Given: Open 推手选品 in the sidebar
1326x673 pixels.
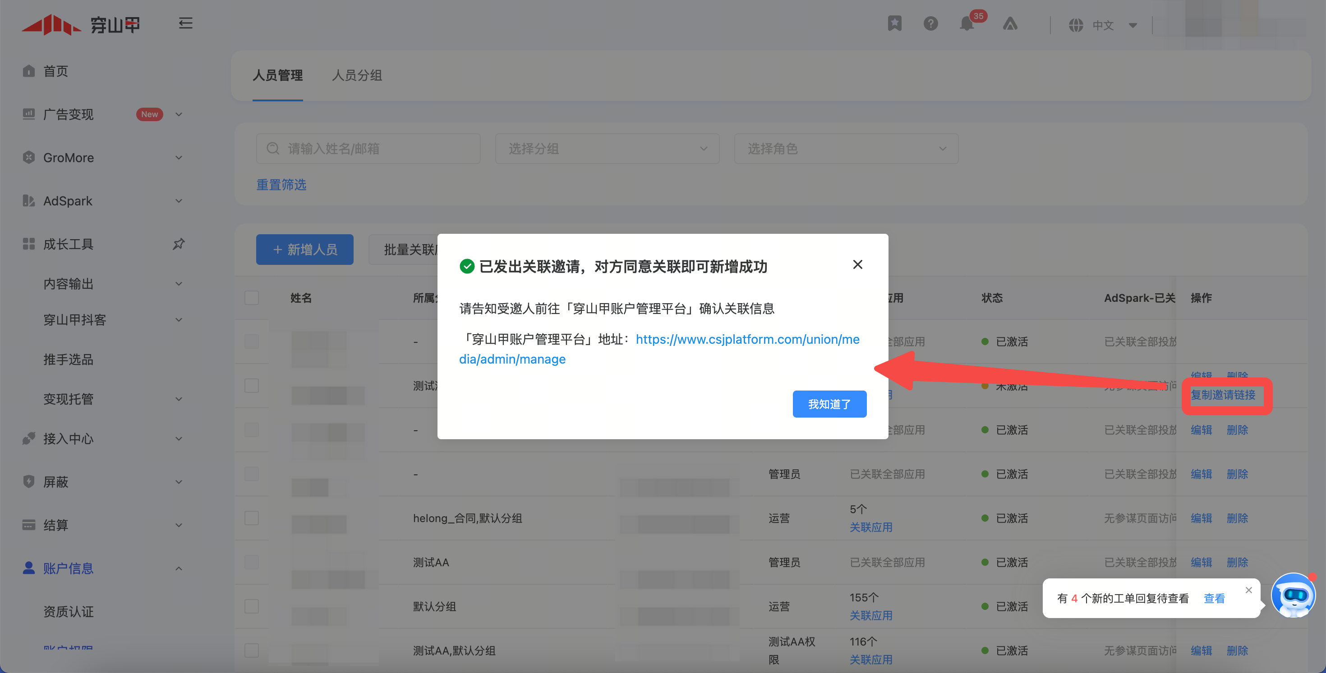Looking at the screenshot, I should coord(68,359).
